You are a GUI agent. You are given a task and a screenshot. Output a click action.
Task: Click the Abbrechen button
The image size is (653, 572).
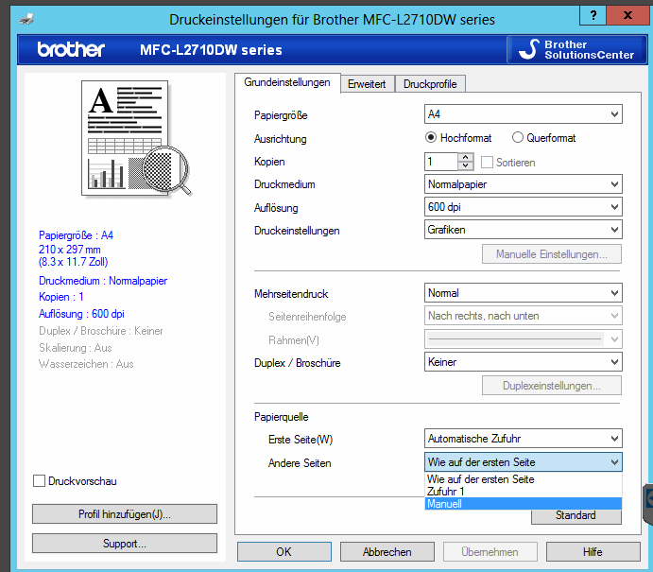pyautogui.click(x=387, y=551)
